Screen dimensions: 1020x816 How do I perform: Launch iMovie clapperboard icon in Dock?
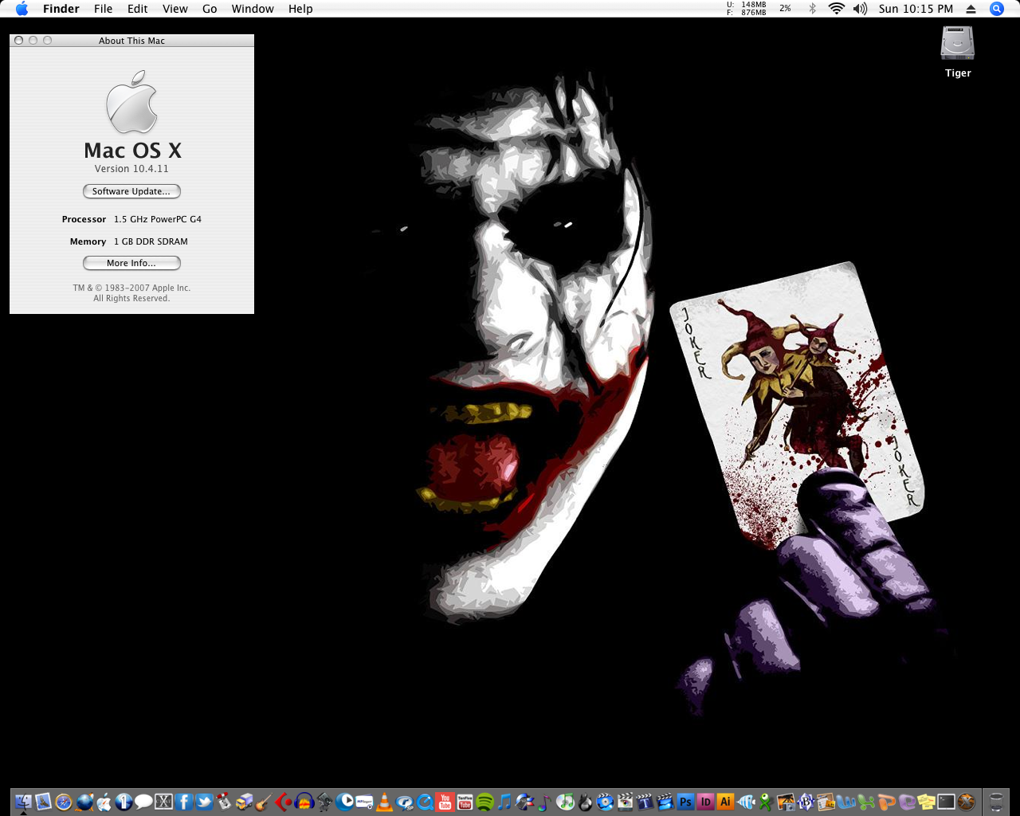coord(665,802)
